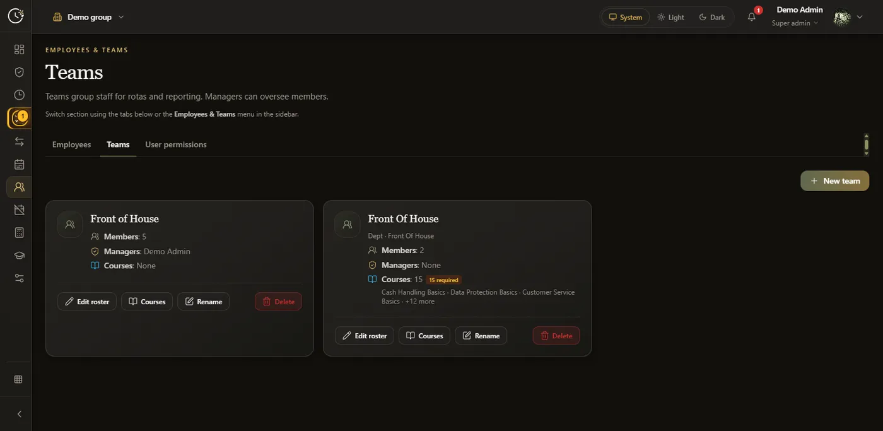This screenshot has width=883, height=431.
Task: Open the Demo group selector dropdown
Action: [x=89, y=17]
